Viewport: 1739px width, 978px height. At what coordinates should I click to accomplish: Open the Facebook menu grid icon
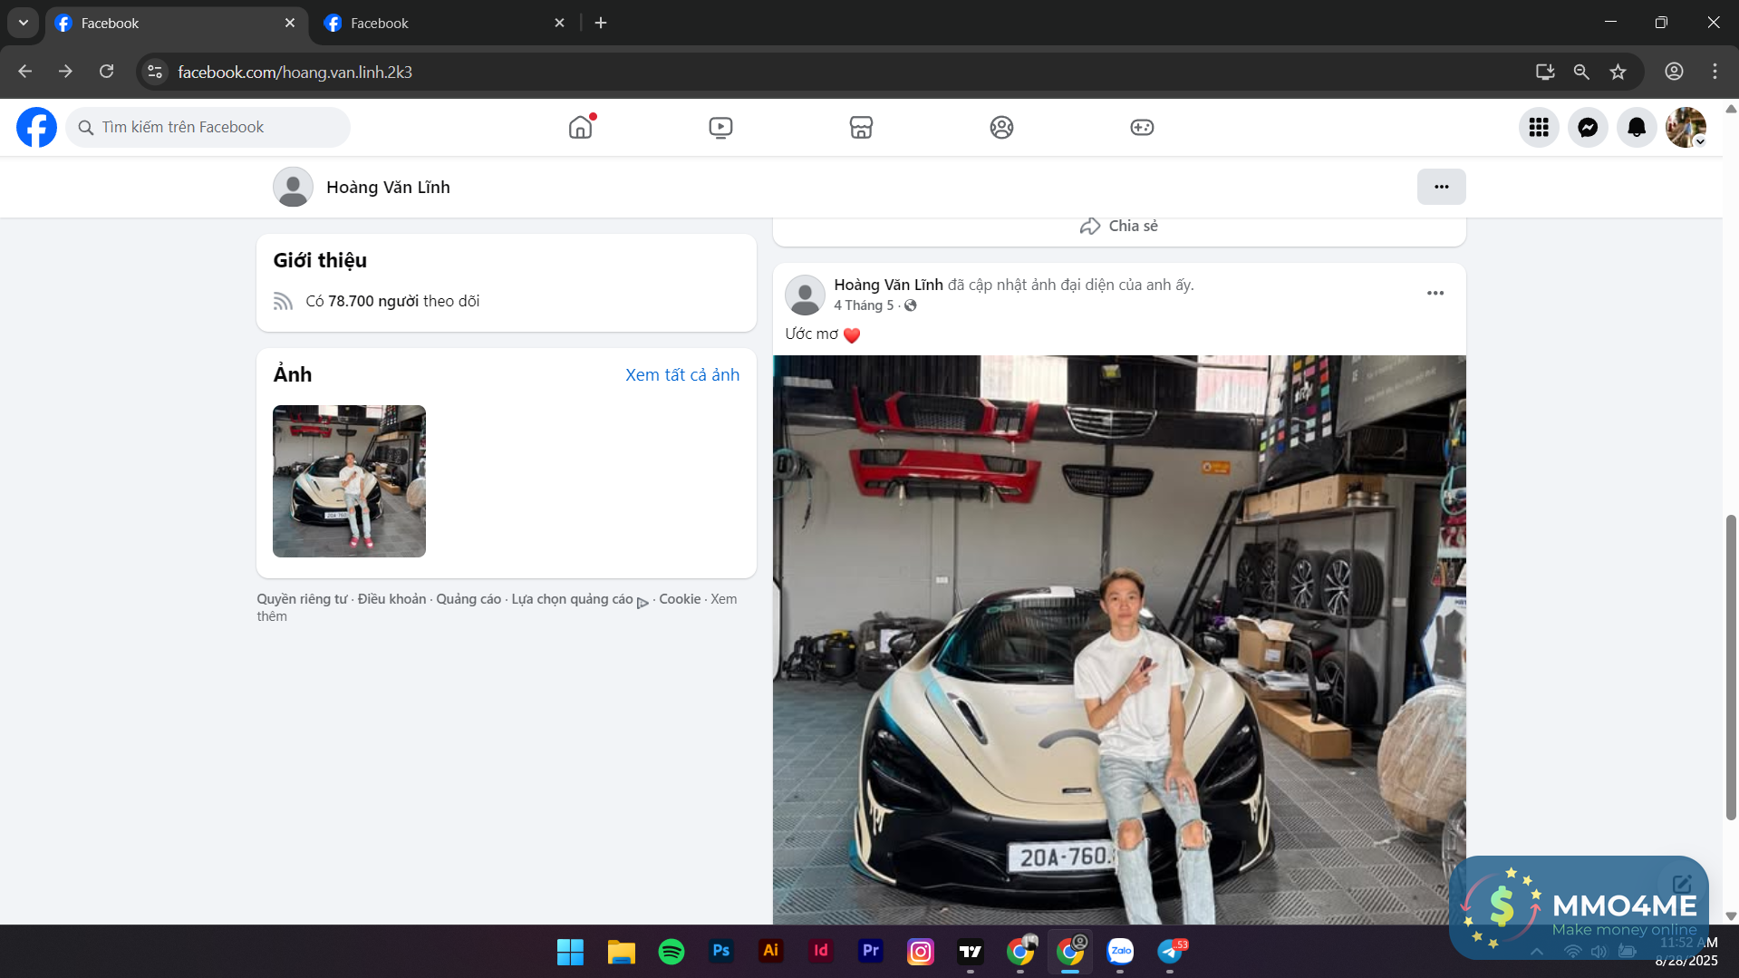(x=1539, y=128)
